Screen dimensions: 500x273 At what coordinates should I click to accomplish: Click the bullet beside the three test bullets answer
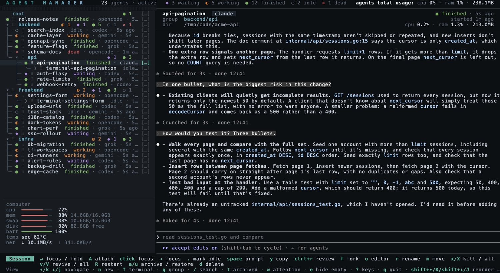pyautogui.click(x=158, y=144)
